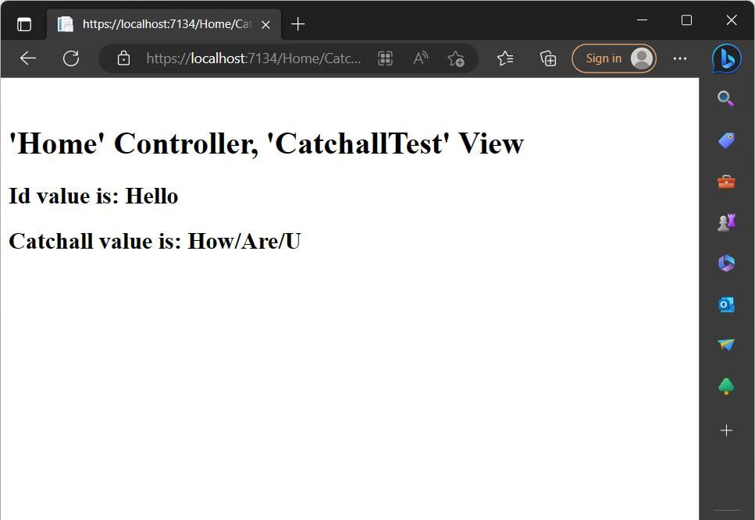The height and width of the screenshot is (520, 755).
Task: Start Read aloud for this page
Action: [x=420, y=58]
